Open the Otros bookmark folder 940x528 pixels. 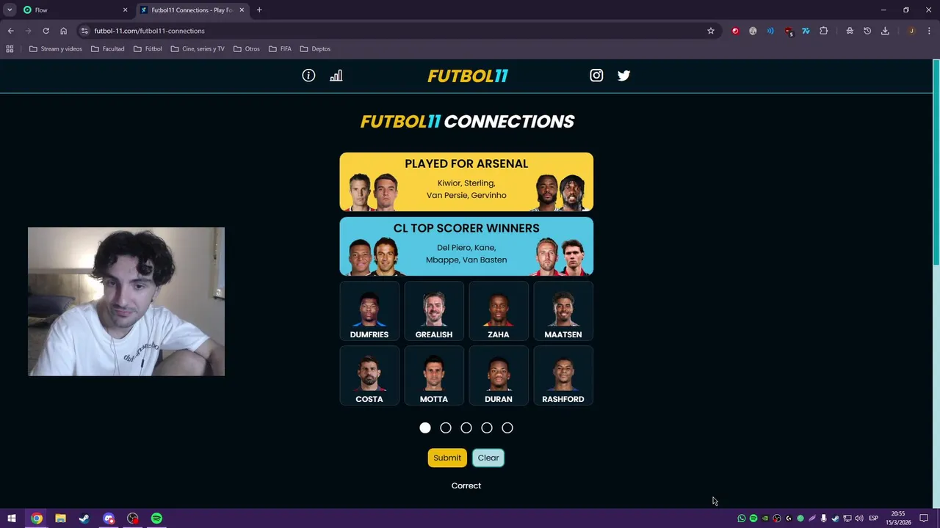[247, 49]
